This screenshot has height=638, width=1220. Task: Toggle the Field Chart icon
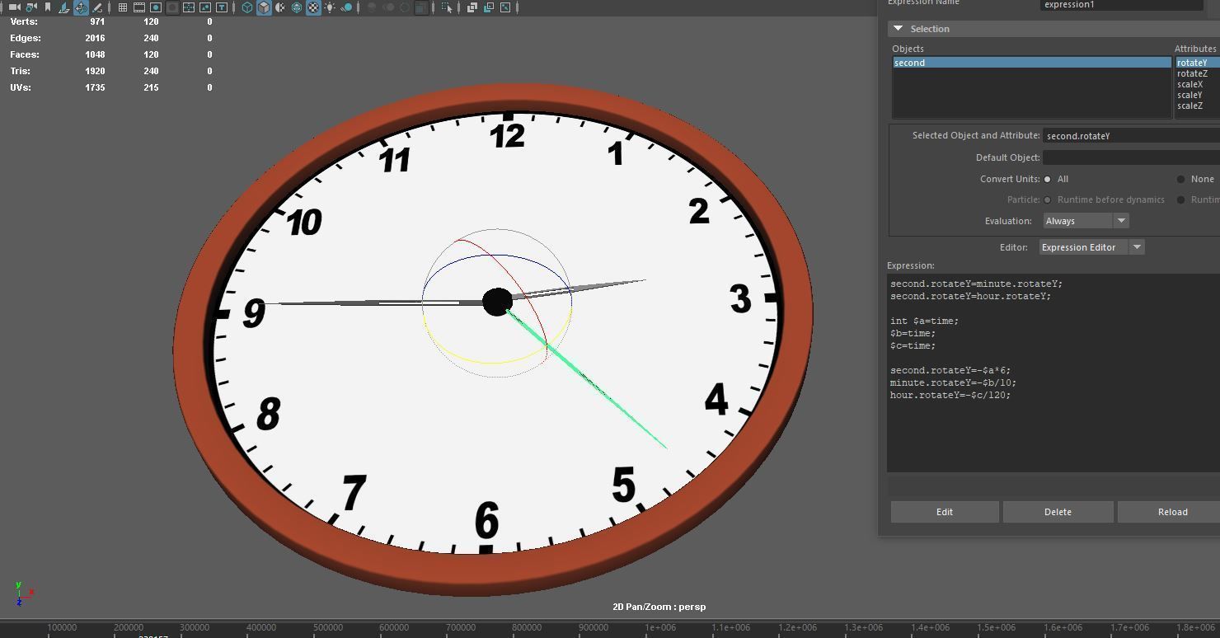coord(189,7)
